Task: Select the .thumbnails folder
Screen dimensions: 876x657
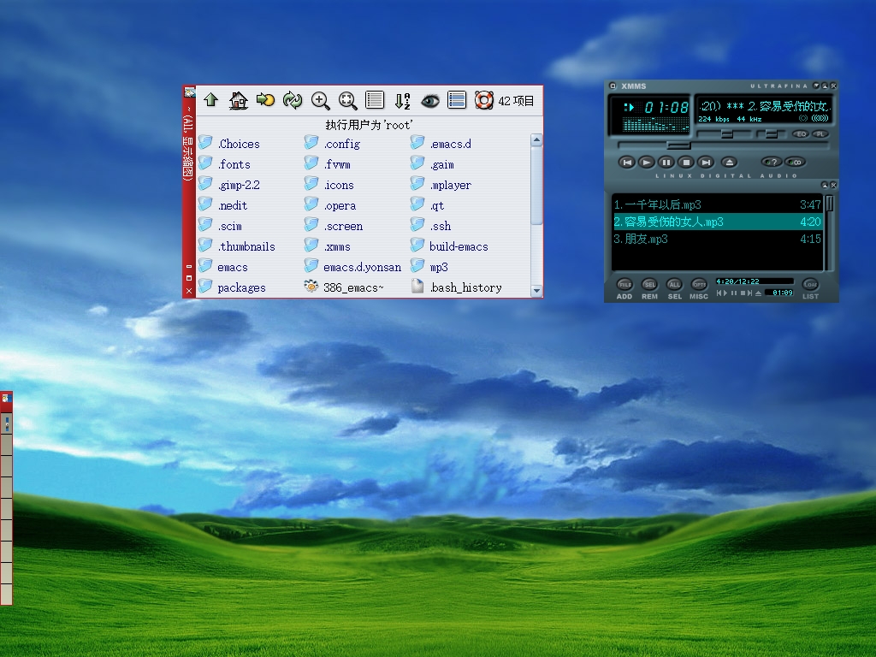Action: point(238,246)
